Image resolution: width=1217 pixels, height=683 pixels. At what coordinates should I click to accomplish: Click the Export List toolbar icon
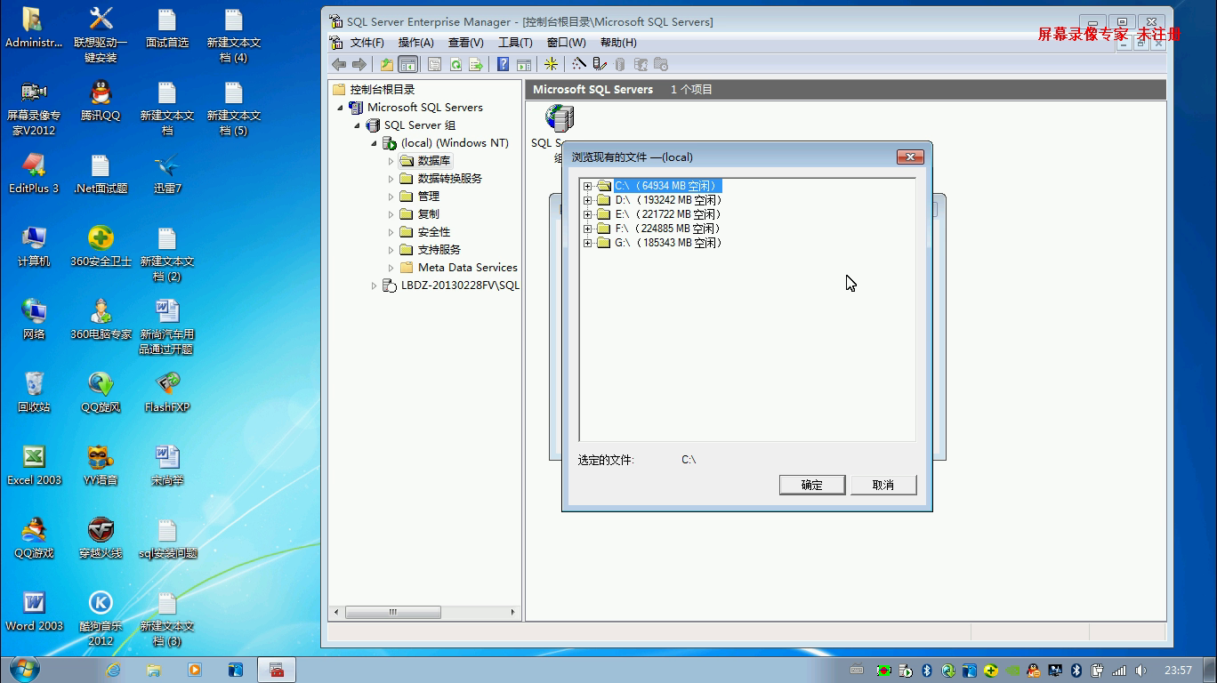point(477,64)
